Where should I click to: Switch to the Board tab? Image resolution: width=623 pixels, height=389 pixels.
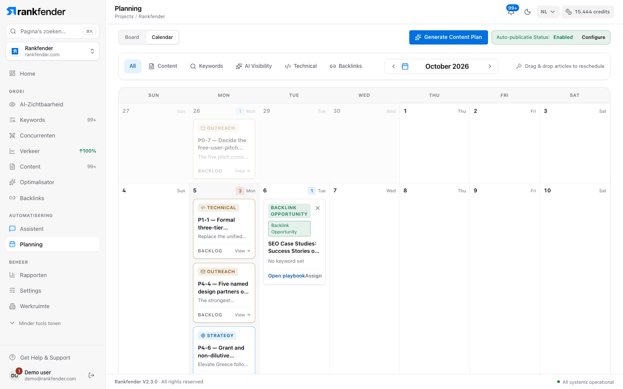[132, 37]
